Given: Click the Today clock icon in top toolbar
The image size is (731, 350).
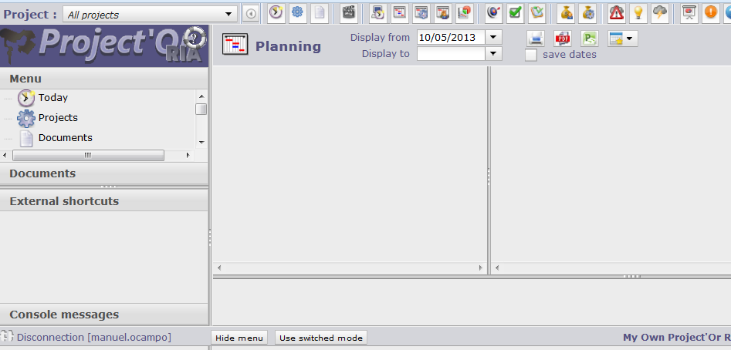Looking at the screenshot, I should click(276, 13).
